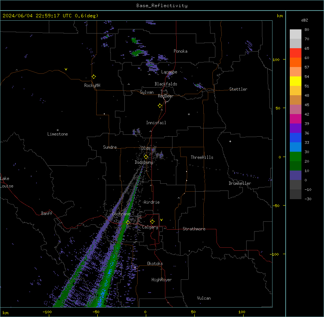Click the RedDeer city label
324x317 pixels.
[x=165, y=96]
